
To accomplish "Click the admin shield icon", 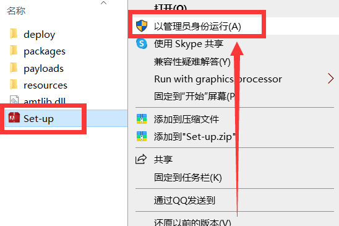I will point(142,26).
